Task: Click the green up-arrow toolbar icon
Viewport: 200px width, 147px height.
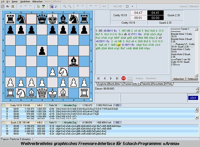Action: click(43, 6)
